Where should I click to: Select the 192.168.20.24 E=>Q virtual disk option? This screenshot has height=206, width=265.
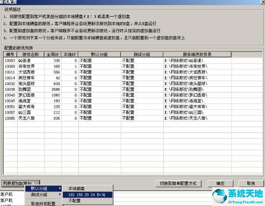[x=87, y=195]
